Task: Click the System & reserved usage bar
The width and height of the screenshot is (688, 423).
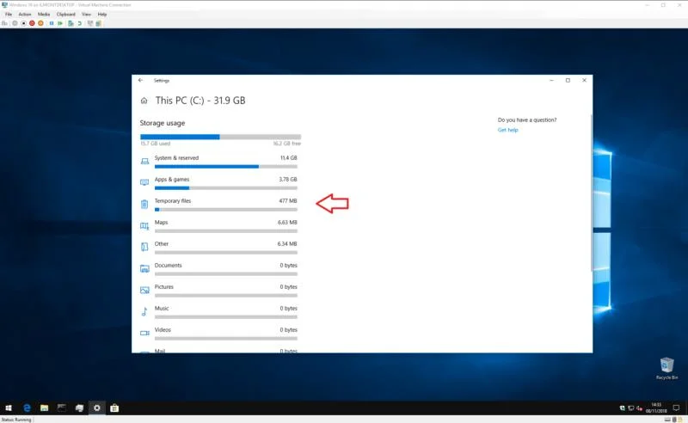Action: (226, 167)
